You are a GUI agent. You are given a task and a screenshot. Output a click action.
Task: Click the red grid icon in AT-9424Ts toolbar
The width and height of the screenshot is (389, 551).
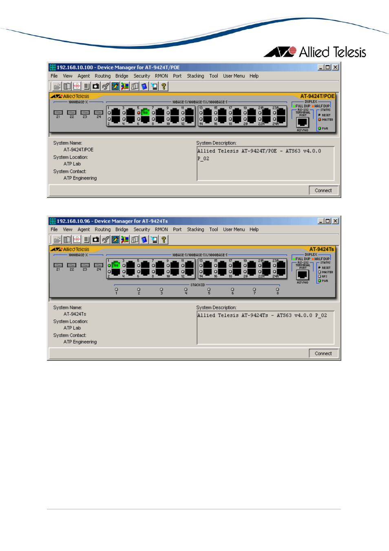pos(77,240)
